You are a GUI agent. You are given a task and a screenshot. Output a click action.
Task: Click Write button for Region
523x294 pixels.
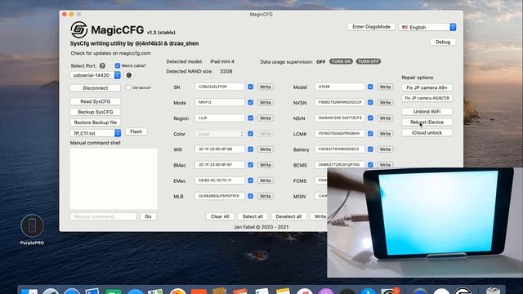[x=265, y=118]
